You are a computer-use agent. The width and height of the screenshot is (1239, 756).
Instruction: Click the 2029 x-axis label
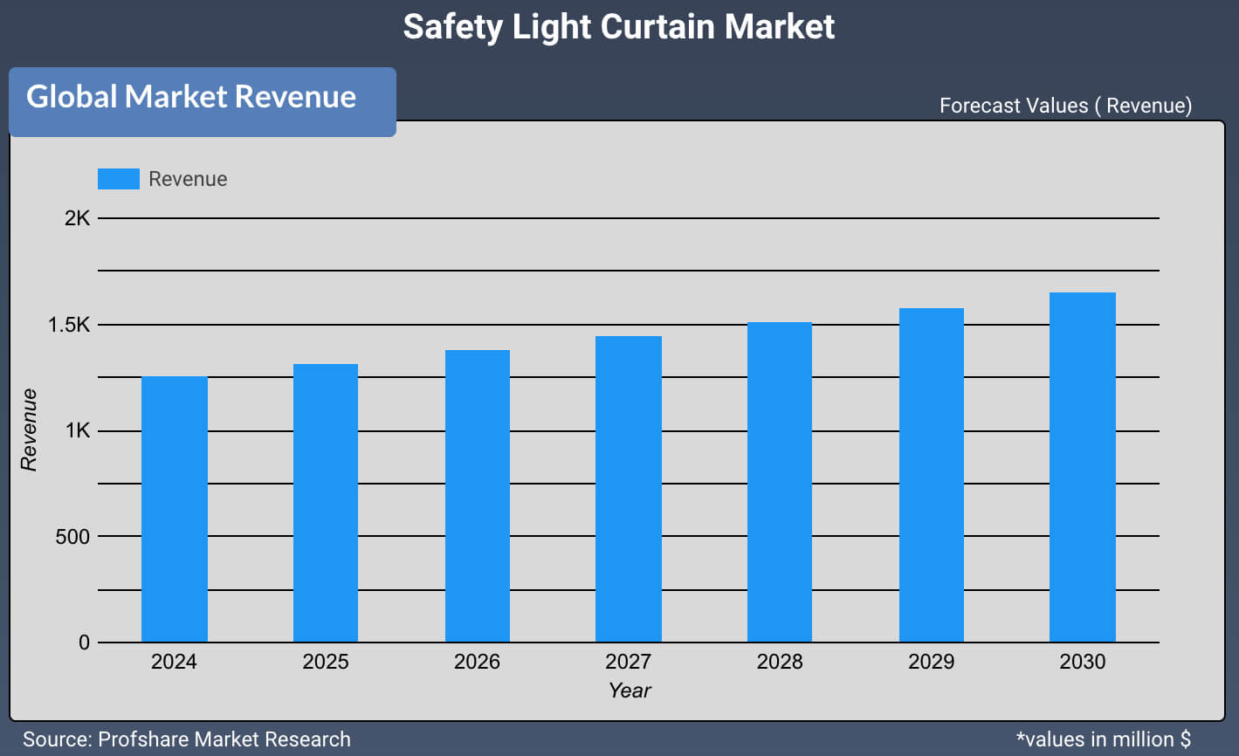(x=932, y=662)
